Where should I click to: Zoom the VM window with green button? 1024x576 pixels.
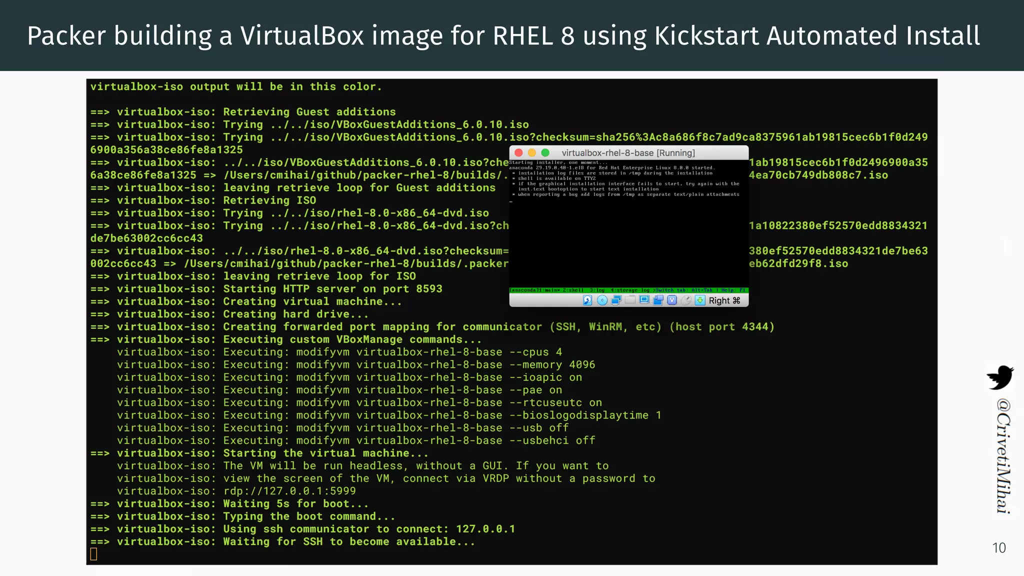(x=545, y=152)
